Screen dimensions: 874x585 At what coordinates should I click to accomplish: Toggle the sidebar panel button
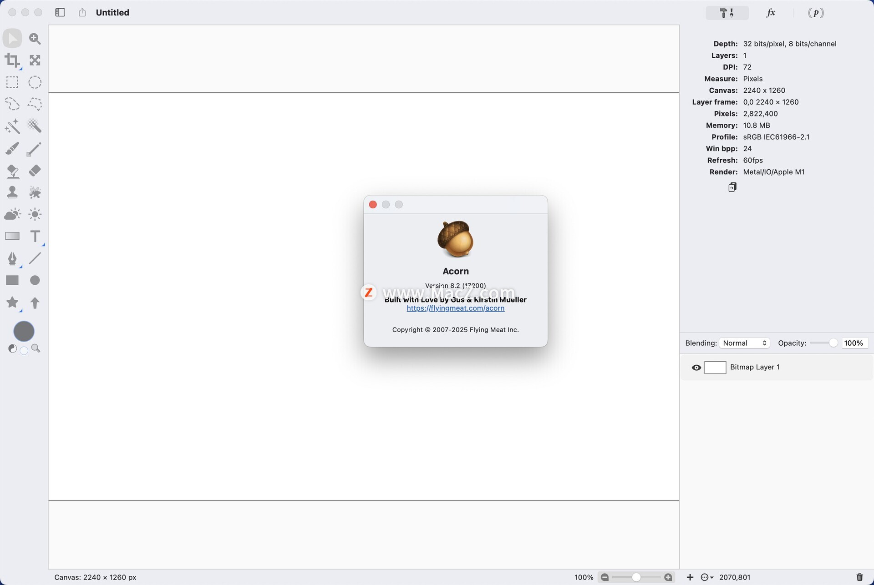[x=60, y=12]
